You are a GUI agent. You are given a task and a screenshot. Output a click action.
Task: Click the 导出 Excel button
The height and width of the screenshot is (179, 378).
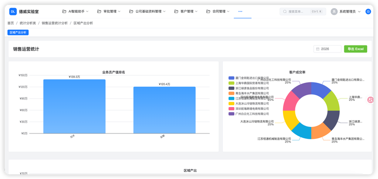pos(355,49)
